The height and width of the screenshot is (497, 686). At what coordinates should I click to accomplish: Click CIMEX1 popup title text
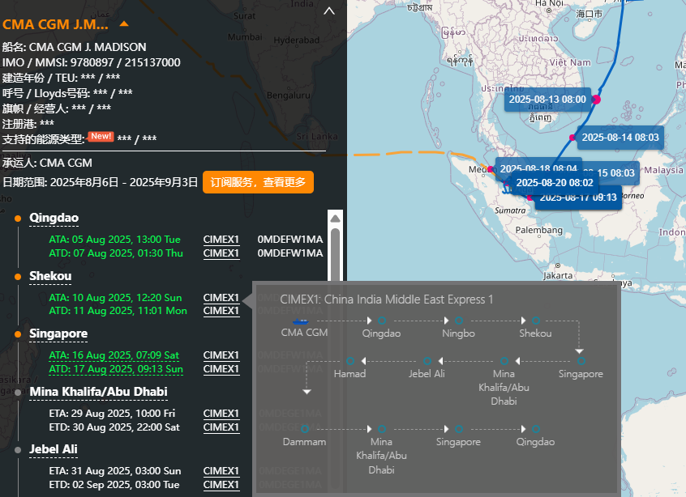[x=386, y=299]
